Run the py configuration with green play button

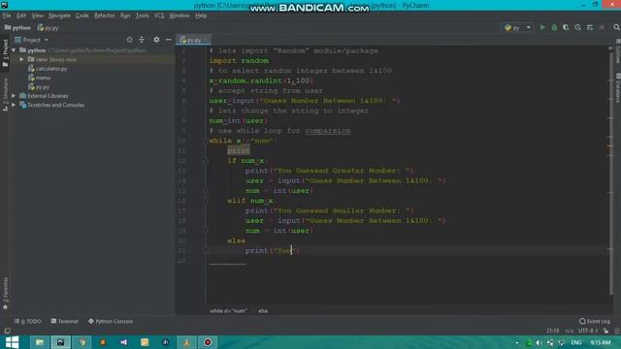point(542,27)
